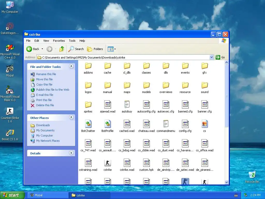This screenshot has height=199, width=265.
Task: Open Boost CS 1.6 desktop shortcut
Action: [x=10, y=135]
